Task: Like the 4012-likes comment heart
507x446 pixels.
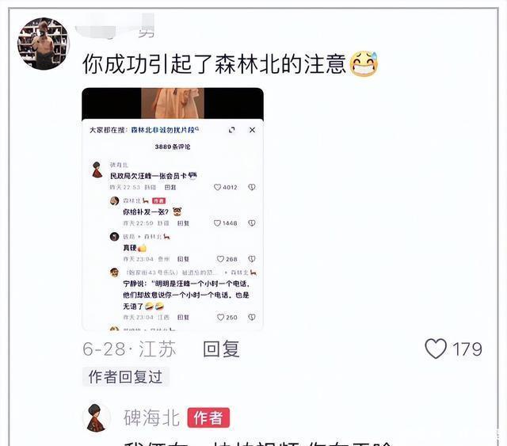Action: tap(217, 187)
